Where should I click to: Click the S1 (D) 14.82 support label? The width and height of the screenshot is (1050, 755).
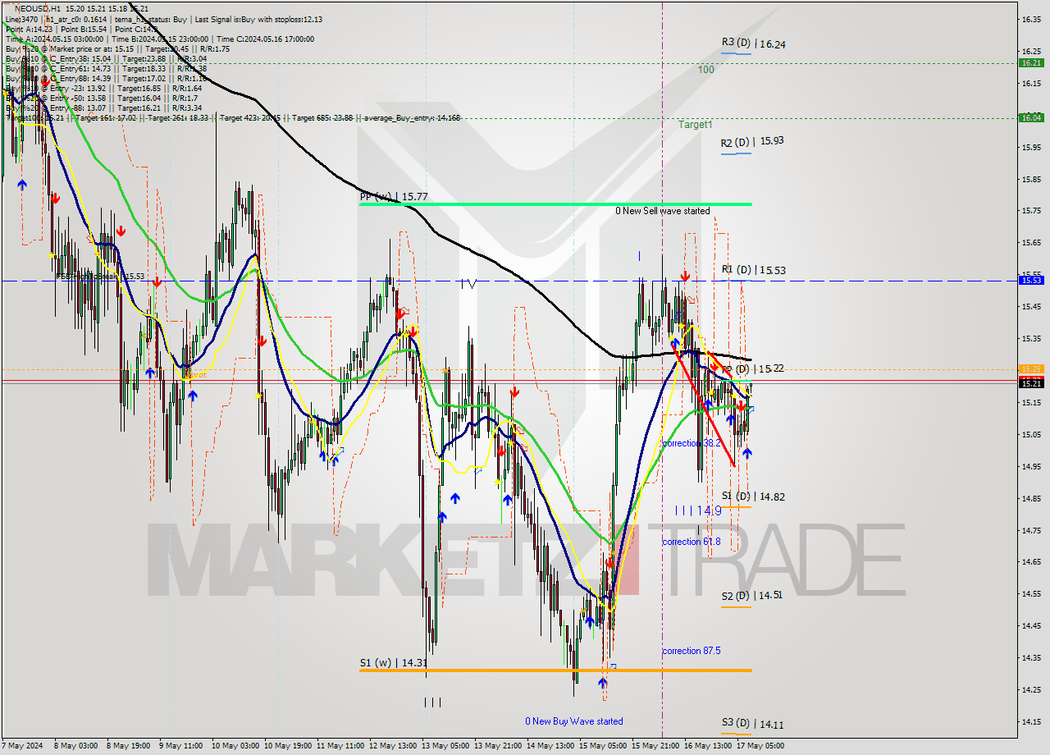tap(753, 496)
